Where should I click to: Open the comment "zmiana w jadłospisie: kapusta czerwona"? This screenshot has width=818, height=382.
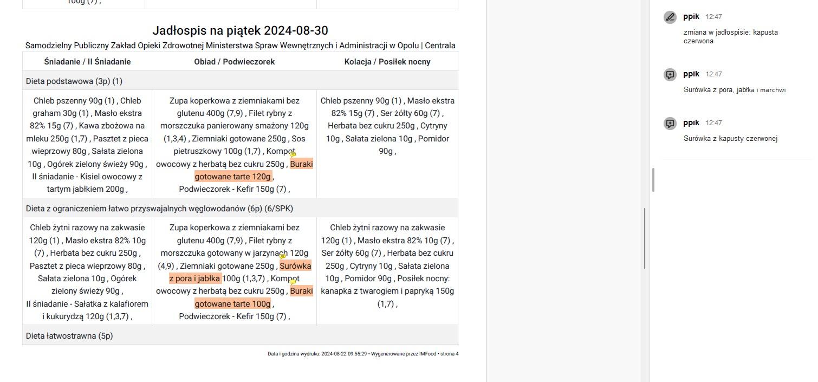[x=731, y=36]
